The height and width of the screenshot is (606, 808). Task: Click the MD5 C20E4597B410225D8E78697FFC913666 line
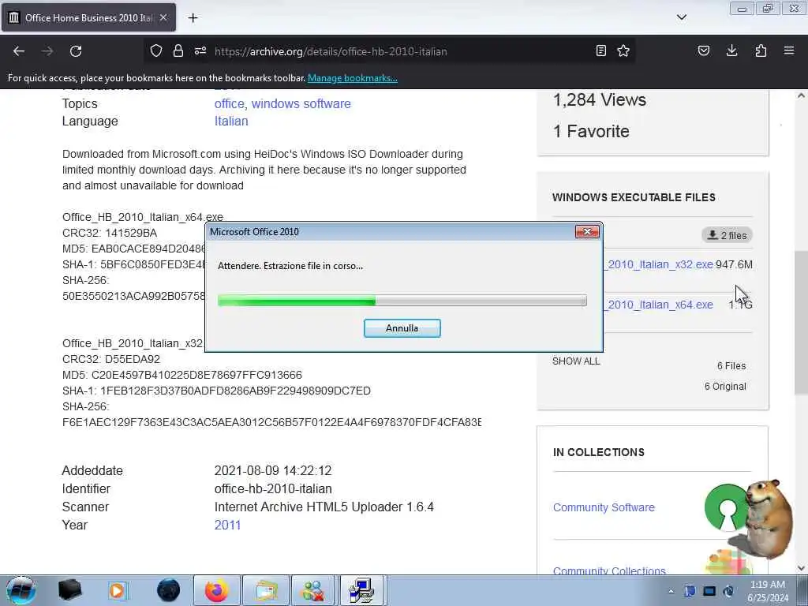click(x=182, y=375)
